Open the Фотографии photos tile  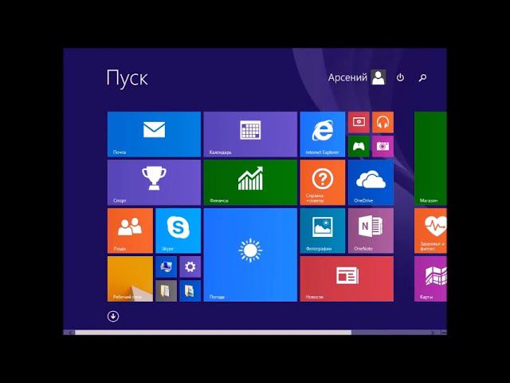coord(322,231)
